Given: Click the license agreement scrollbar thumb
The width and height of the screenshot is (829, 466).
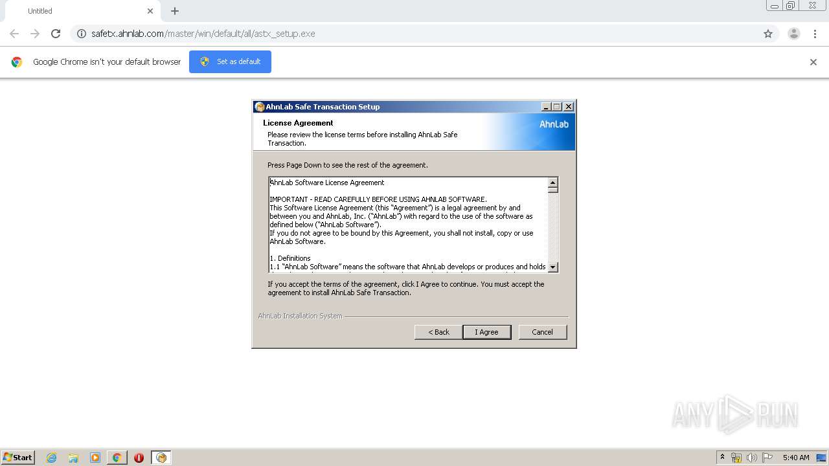Looking at the screenshot, I should [x=553, y=190].
